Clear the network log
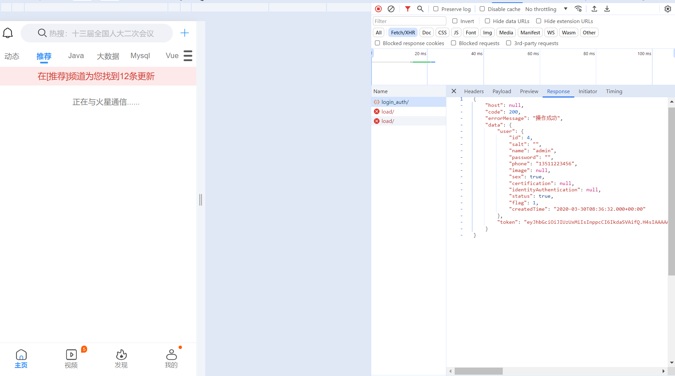The width and height of the screenshot is (675, 376). 391,9
